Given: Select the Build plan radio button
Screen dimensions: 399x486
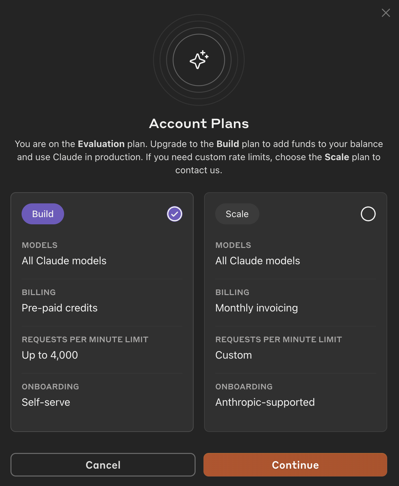Looking at the screenshot, I should (x=175, y=214).
